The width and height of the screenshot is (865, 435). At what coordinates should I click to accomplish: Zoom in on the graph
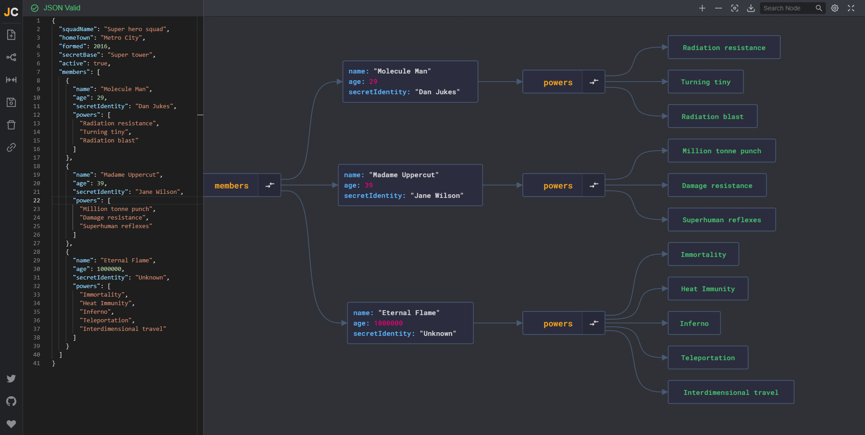[702, 8]
